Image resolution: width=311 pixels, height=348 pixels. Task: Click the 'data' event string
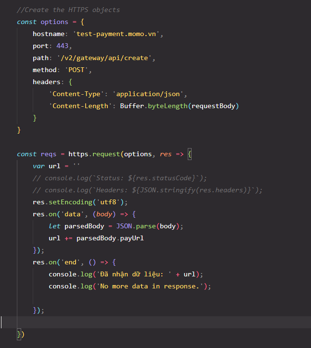(72, 214)
